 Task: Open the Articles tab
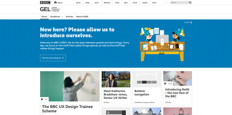(x=70, y=17)
